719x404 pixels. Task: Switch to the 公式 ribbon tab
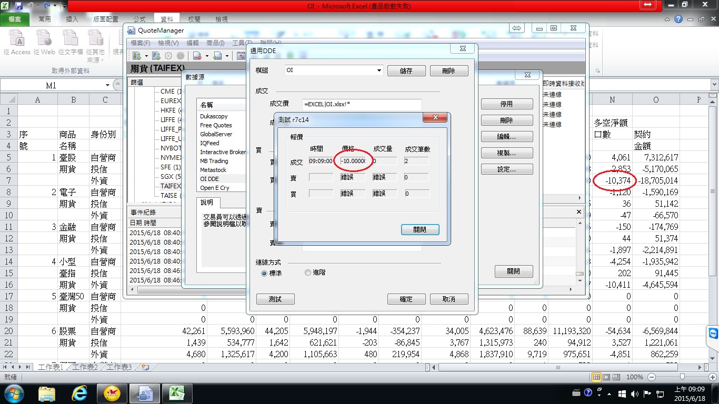[139, 19]
